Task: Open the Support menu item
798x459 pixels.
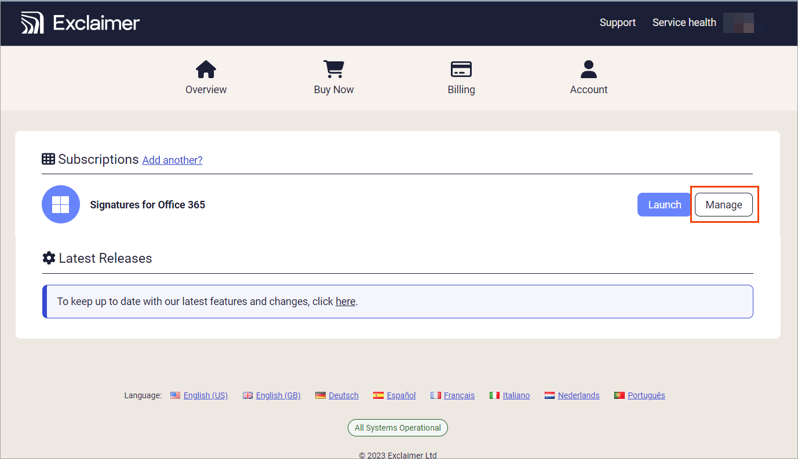Action: (617, 22)
